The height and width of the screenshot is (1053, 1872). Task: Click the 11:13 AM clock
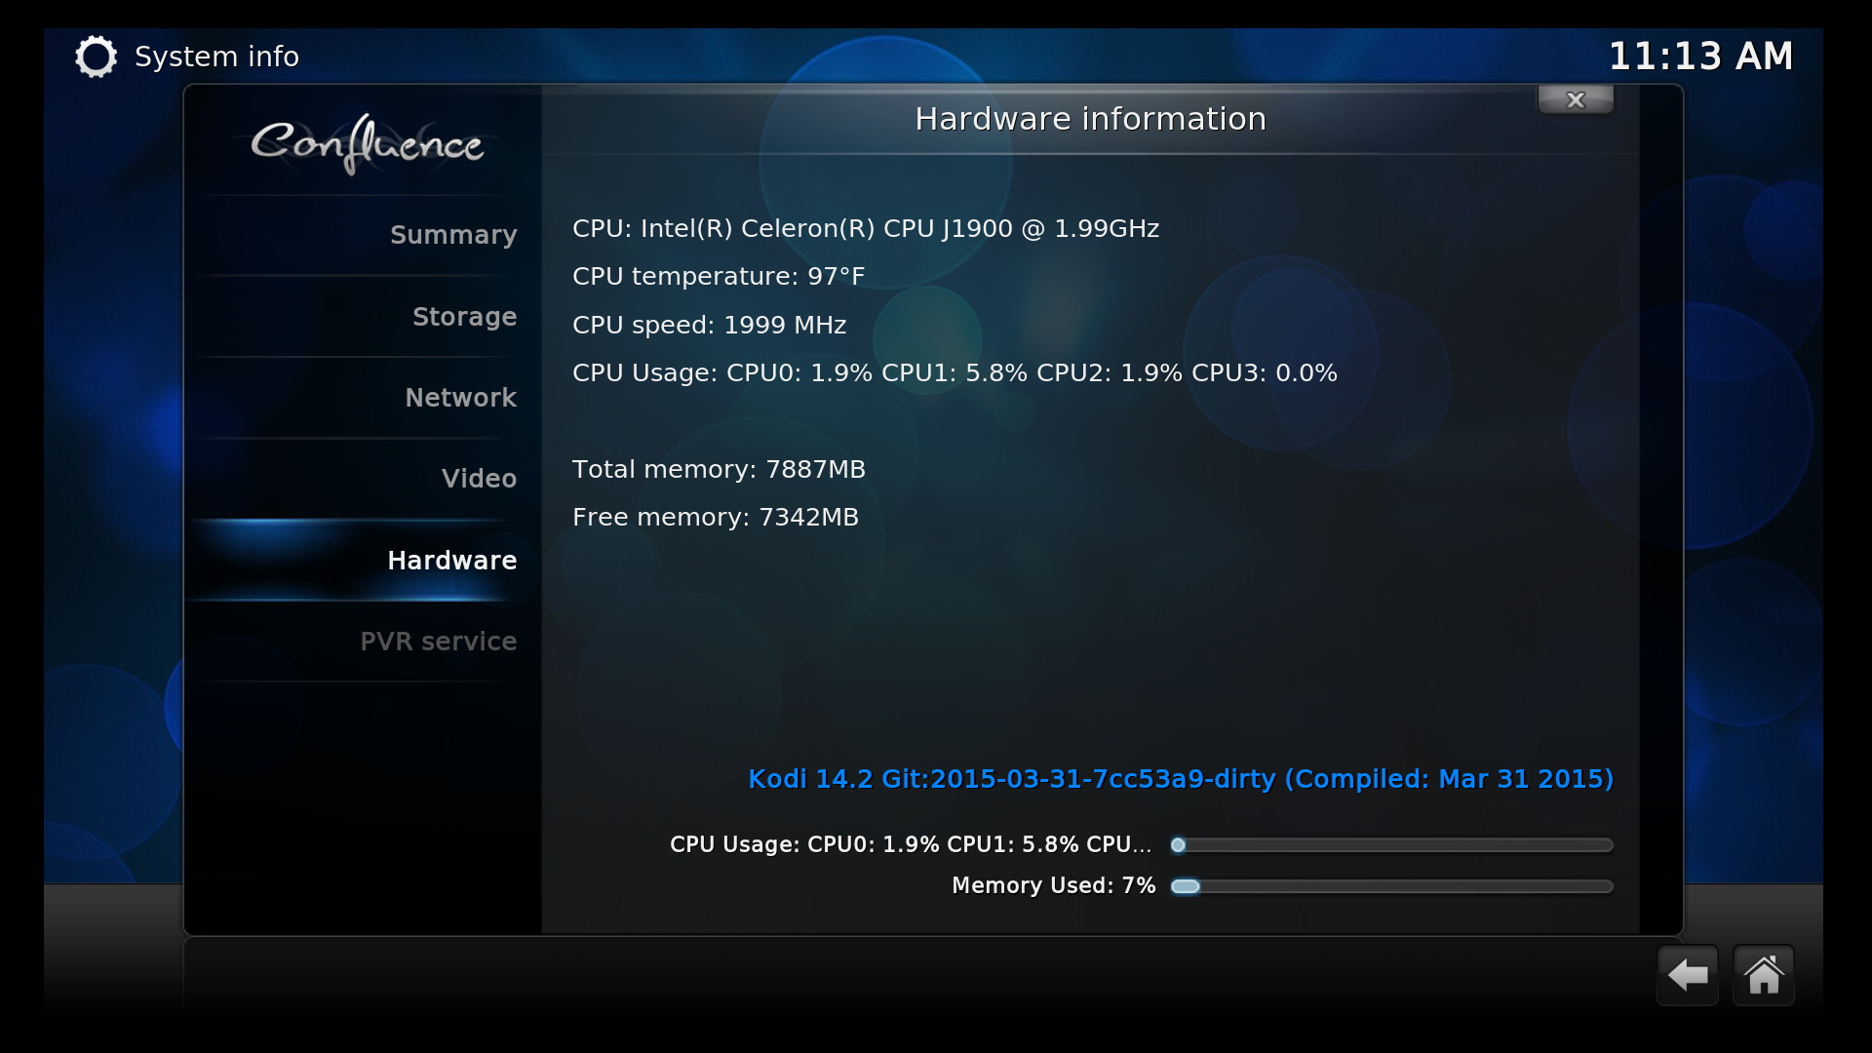point(1700,57)
